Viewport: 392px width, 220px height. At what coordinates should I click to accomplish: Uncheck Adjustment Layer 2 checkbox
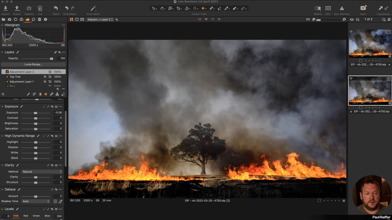pos(7,72)
